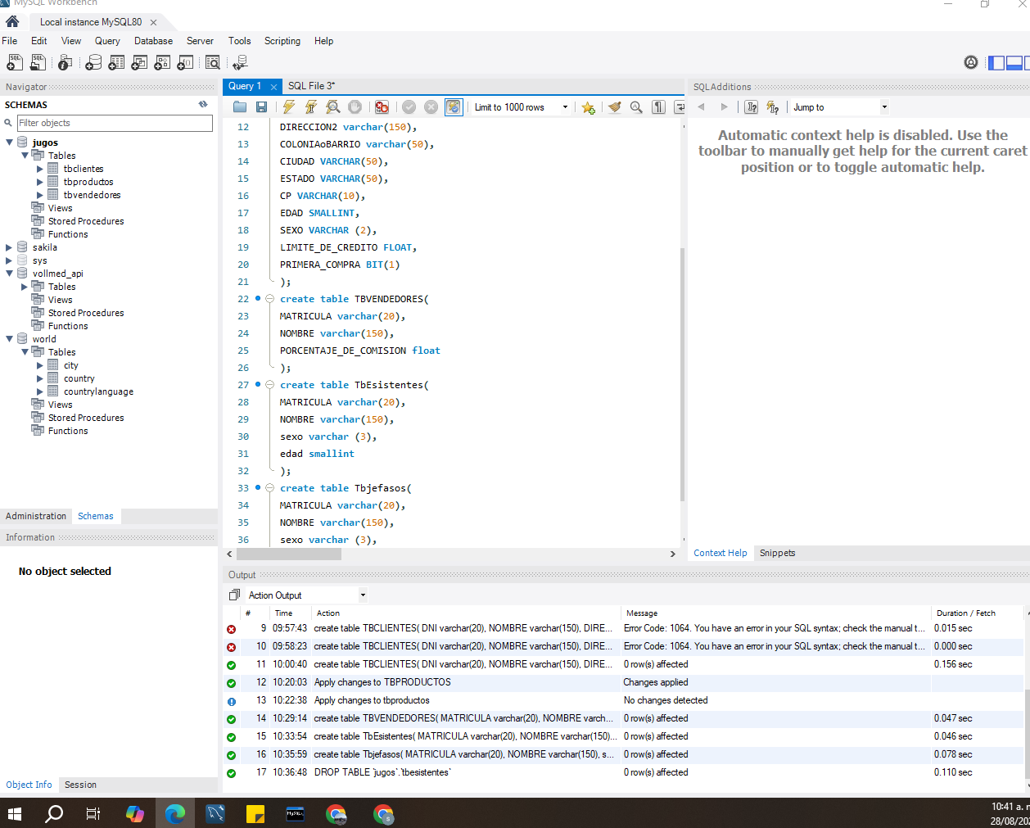Expand the country table node

click(40, 378)
